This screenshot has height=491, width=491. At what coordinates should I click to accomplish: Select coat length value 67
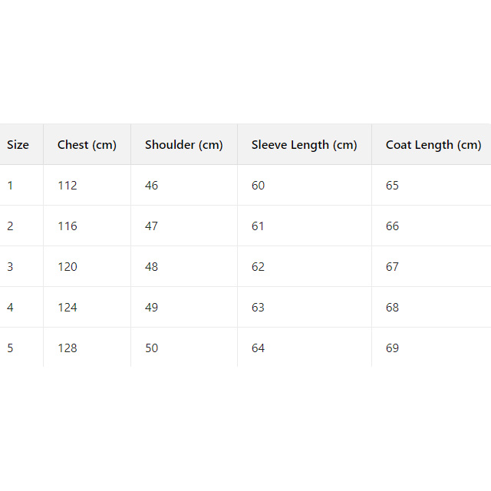coord(392,267)
